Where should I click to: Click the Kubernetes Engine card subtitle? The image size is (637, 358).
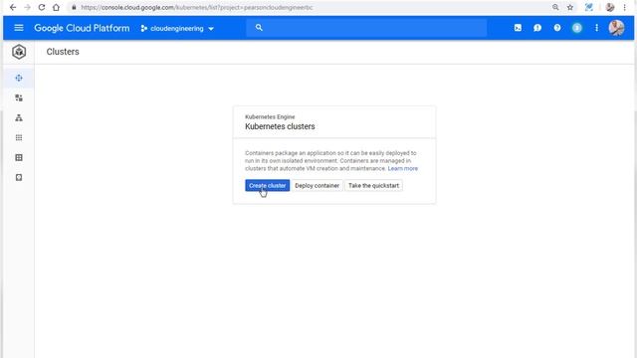[270, 117]
